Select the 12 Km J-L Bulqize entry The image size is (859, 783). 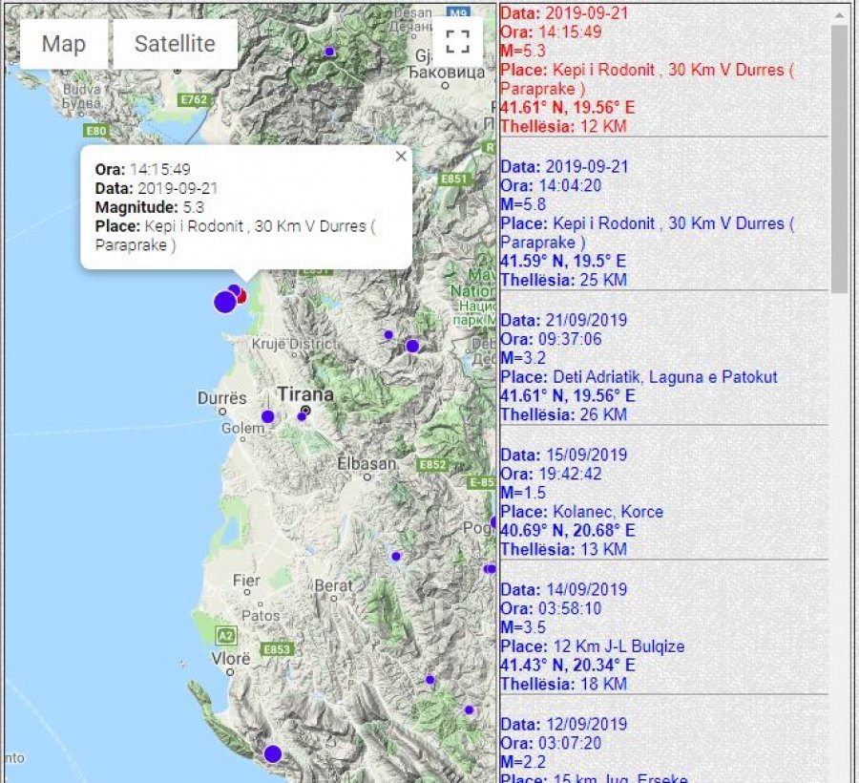click(x=663, y=637)
